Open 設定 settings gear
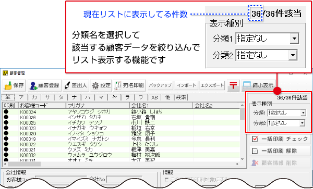 click(x=95, y=86)
